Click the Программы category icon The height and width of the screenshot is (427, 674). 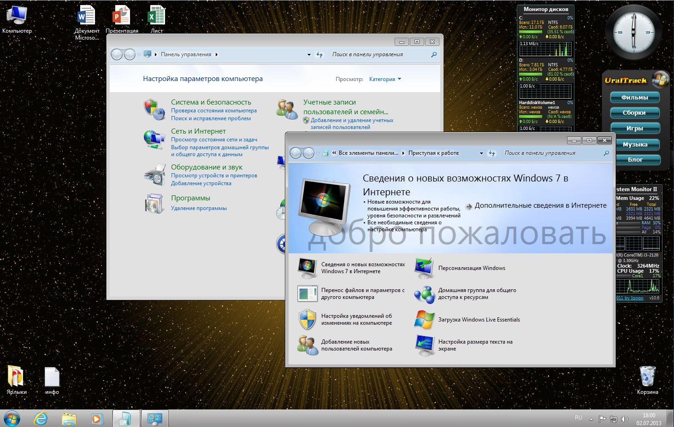pyautogui.click(x=154, y=203)
